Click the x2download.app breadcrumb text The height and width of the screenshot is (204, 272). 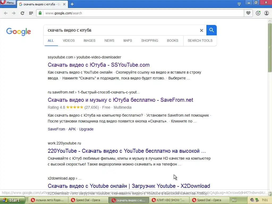tap(65, 178)
